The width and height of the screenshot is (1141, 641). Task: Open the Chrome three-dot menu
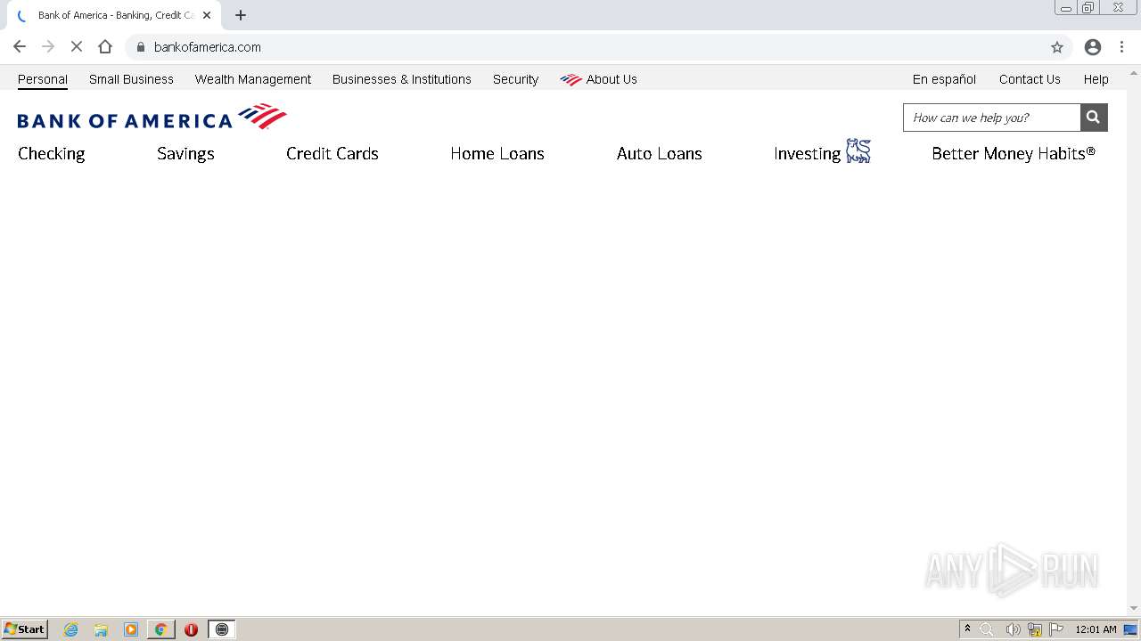1121,47
